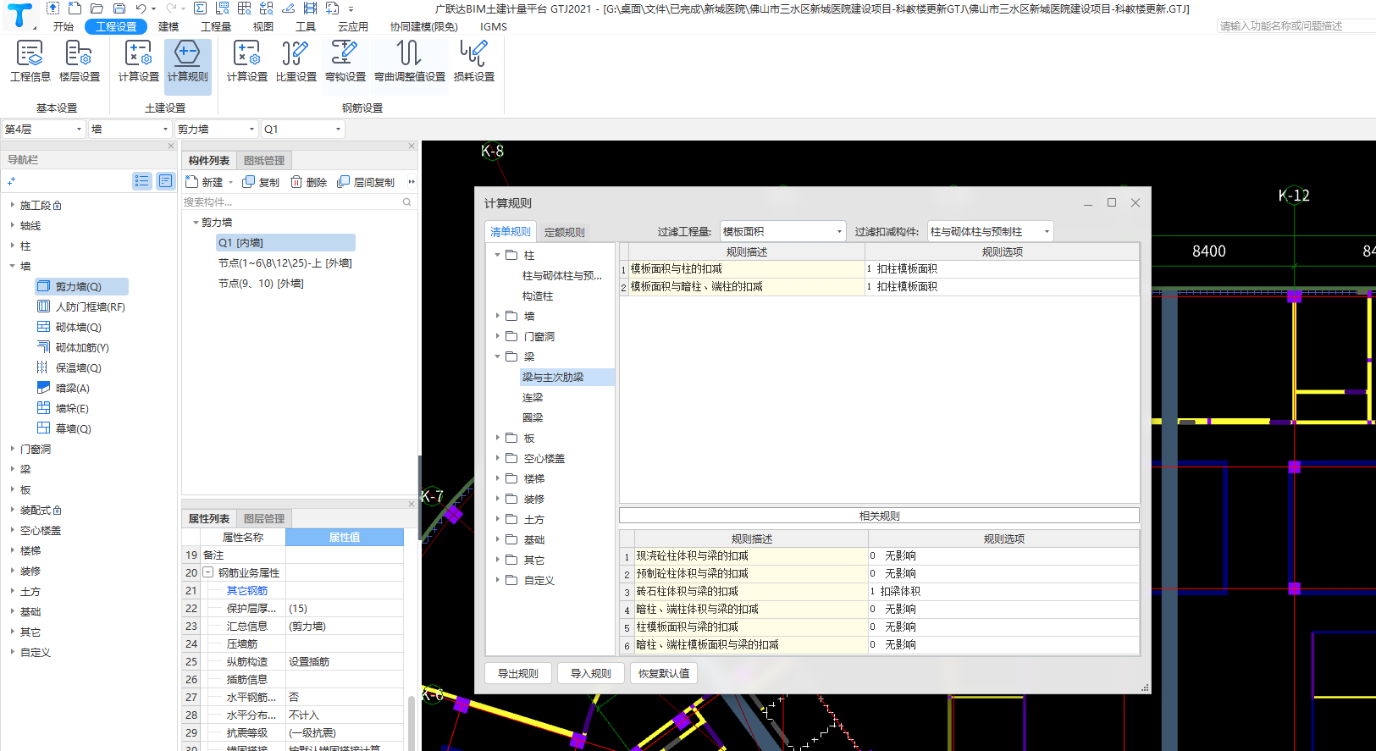Click 导出规则 button

(x=518, y=673)
